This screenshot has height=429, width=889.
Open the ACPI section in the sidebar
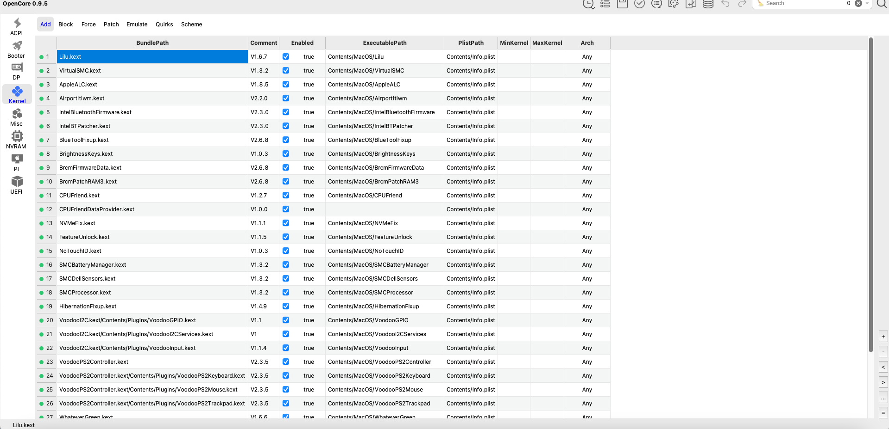(16, 26)
